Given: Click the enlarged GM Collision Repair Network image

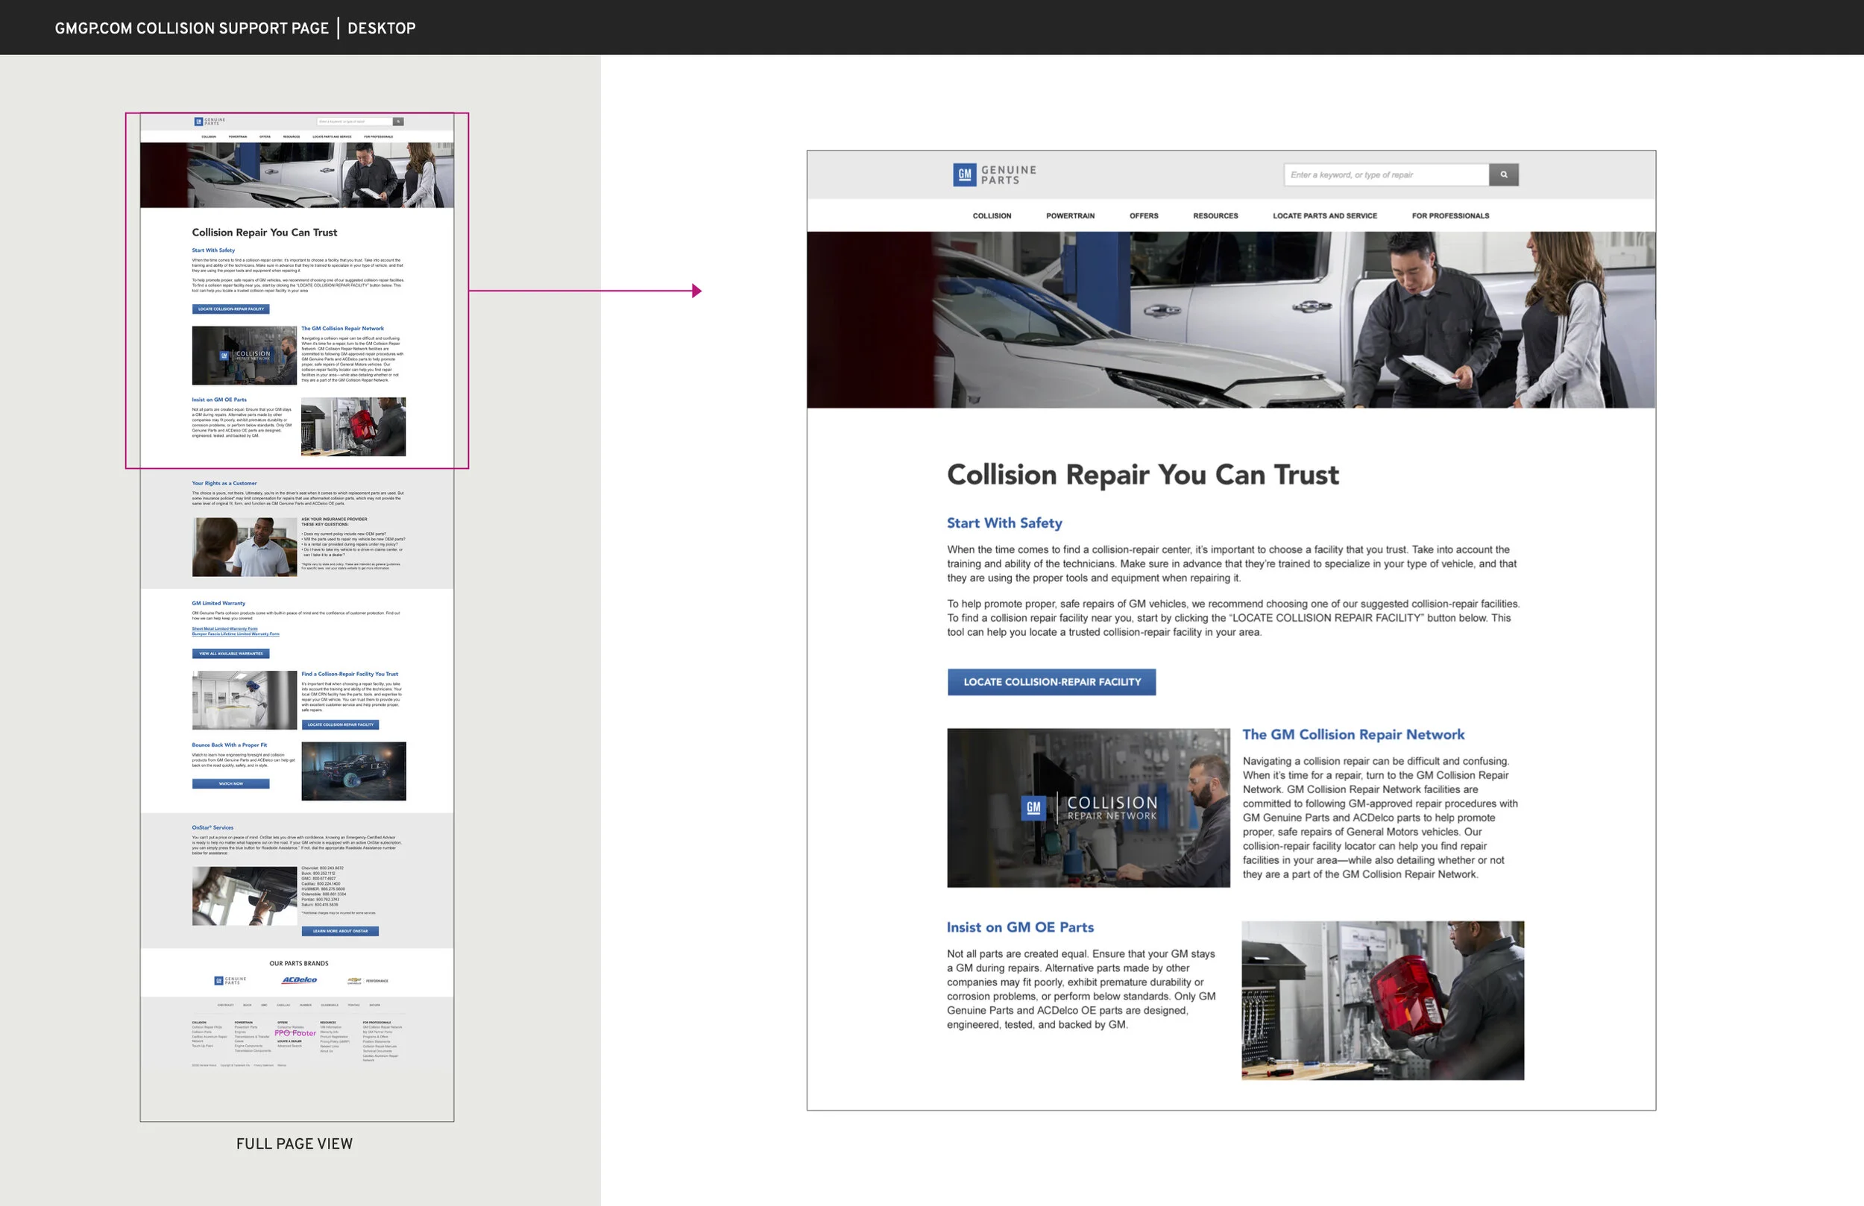Looking at the screenshot, I should coord(1088,807).
